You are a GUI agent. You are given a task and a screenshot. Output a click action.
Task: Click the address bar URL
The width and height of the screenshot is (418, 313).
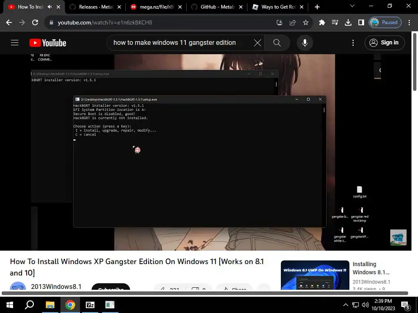[105, 23]
